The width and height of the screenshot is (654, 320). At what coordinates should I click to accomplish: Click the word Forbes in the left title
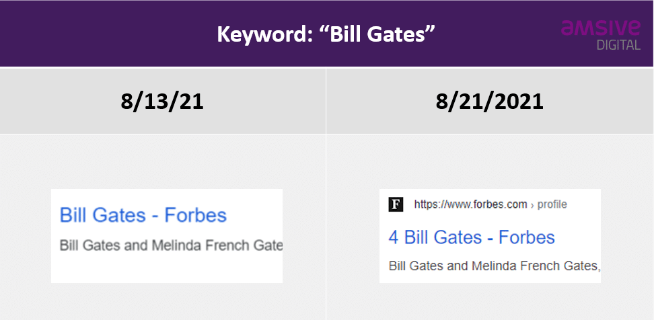coord(198,215)
